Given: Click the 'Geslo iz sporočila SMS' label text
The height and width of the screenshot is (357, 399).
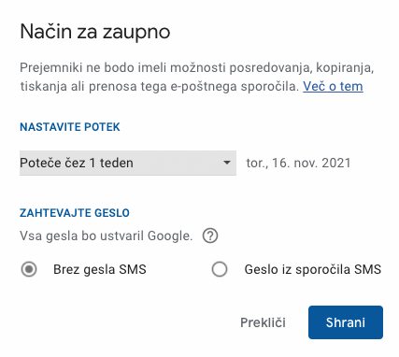Looking at the screenshot, I should point(313,269).
